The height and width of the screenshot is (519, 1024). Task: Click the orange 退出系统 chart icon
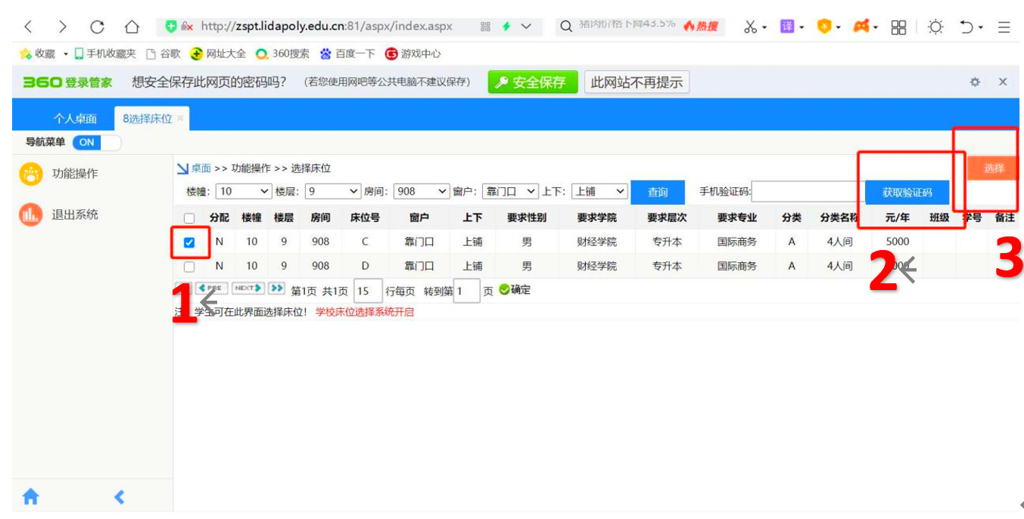(30, 215)
